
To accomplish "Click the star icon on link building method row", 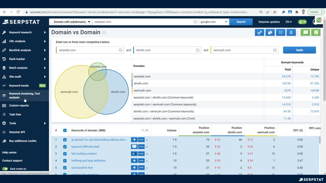I will click(x=134, y=154).
